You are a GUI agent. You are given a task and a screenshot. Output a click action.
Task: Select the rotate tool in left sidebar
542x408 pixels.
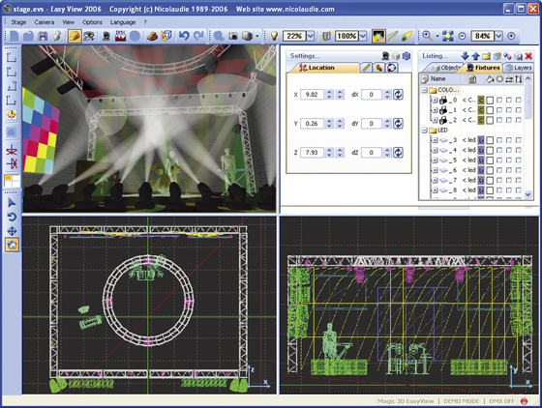pos(12,217)
